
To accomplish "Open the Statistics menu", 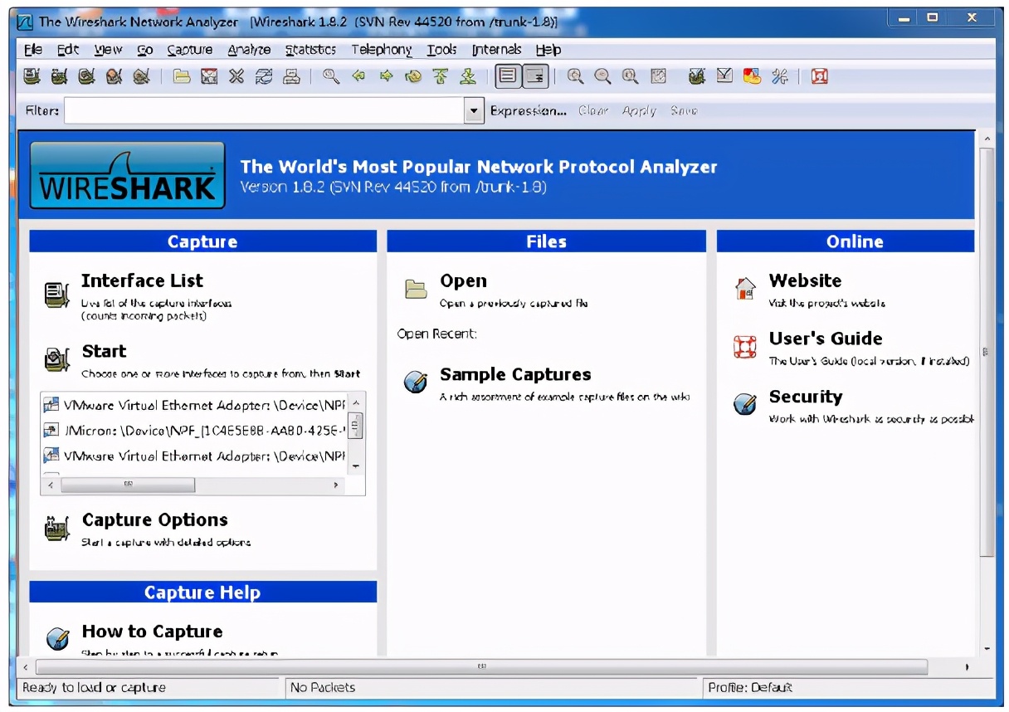I will [310, 50].
